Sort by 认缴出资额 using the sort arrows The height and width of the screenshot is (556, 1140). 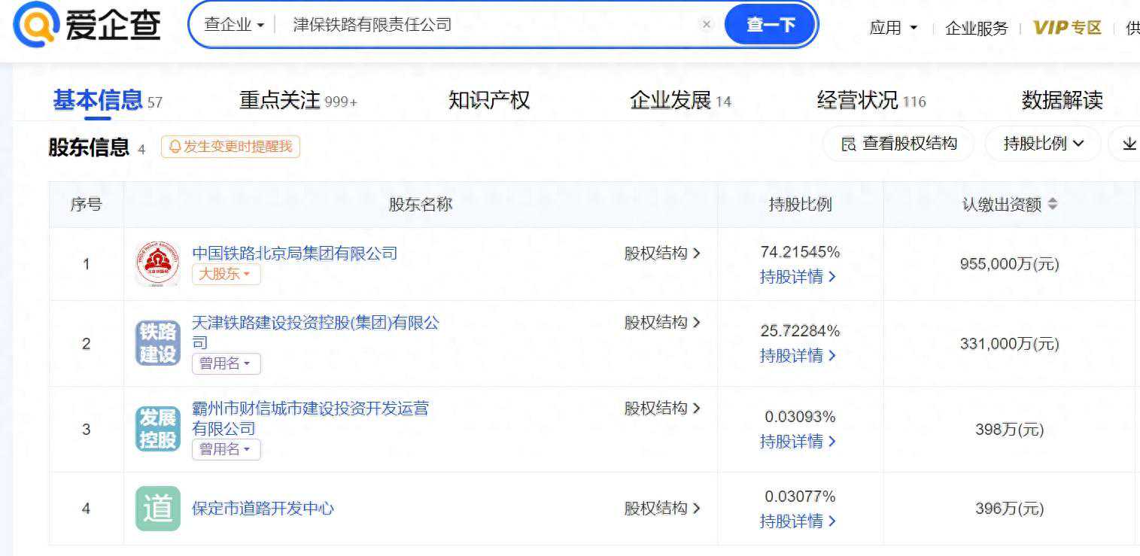1053,202
